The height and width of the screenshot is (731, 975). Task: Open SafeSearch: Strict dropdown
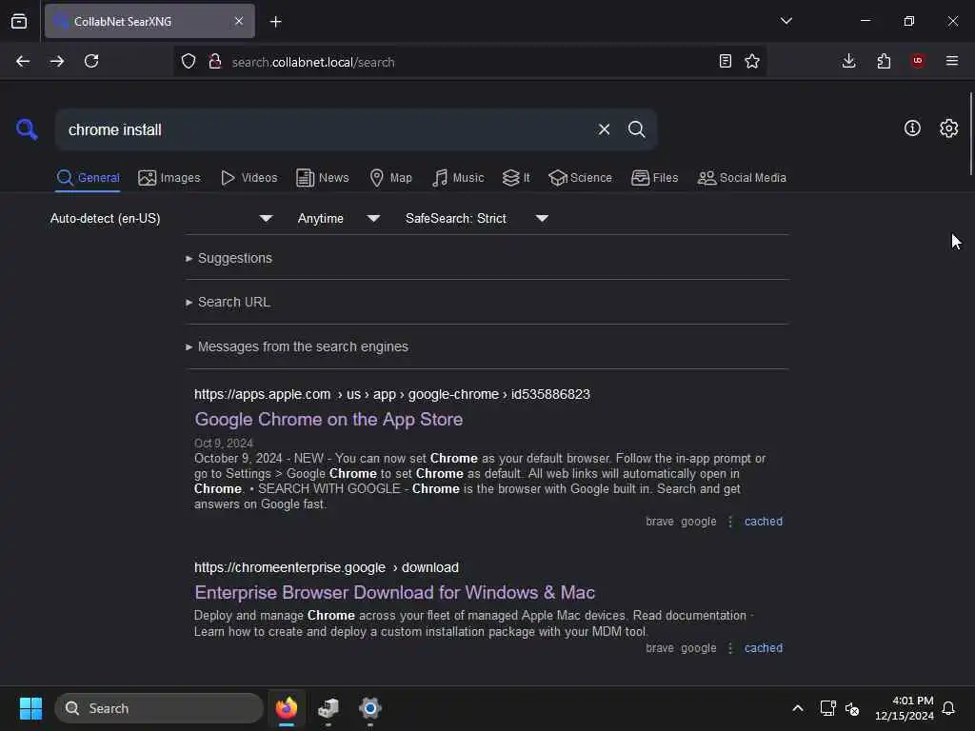pos(476,218)
